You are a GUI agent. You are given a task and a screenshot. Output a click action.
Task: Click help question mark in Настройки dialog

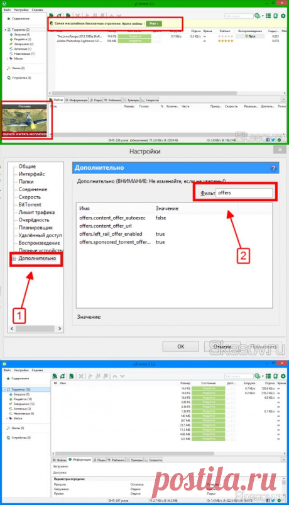(273, 168)
